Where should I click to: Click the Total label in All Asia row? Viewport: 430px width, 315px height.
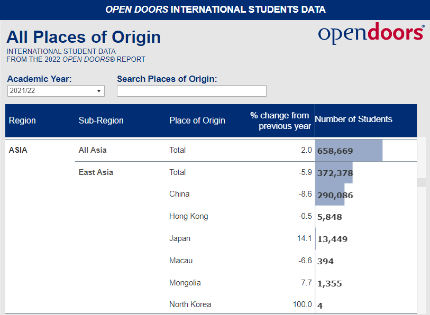[177, 150]
